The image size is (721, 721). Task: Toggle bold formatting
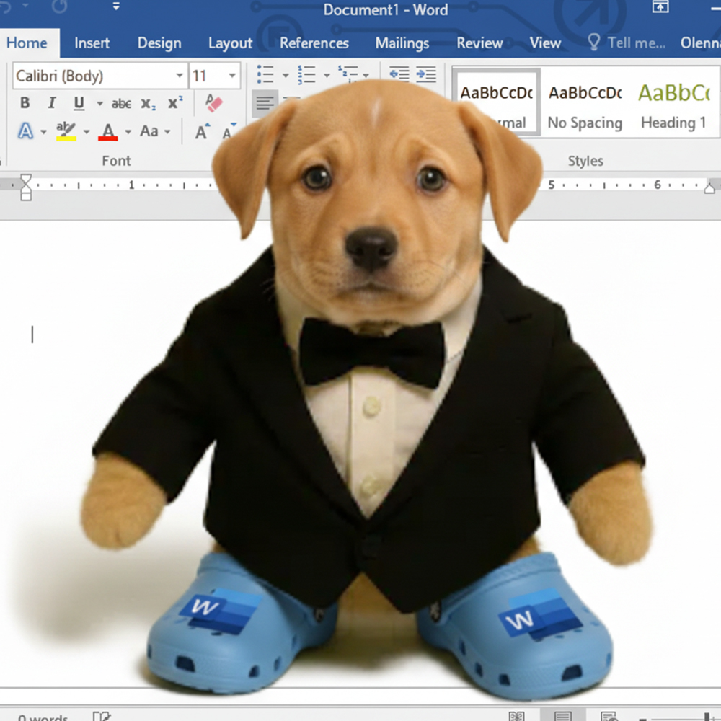[25, 103]
